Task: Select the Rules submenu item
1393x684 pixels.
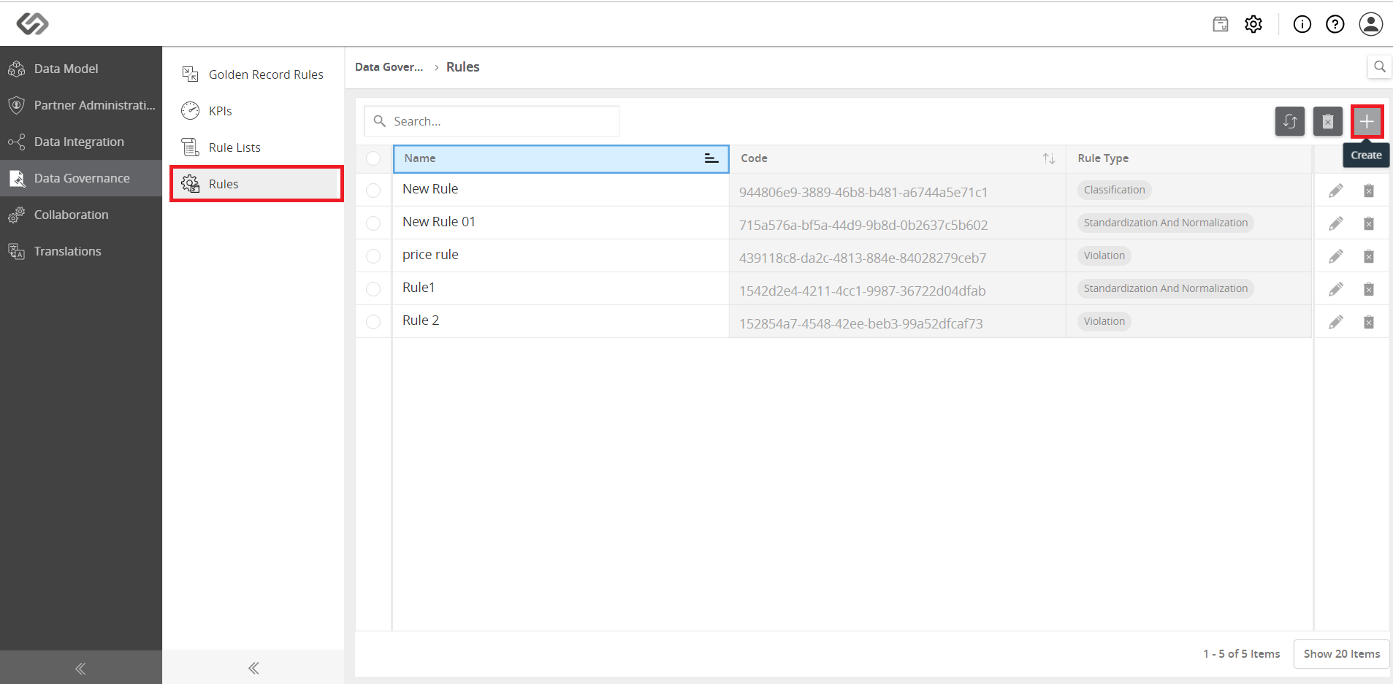Action: click(x=256, y=184)
